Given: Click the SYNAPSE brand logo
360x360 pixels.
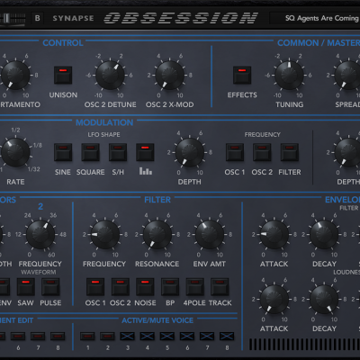Looking at the screenshot, I should pyautogui.click(x=73, y=18).
